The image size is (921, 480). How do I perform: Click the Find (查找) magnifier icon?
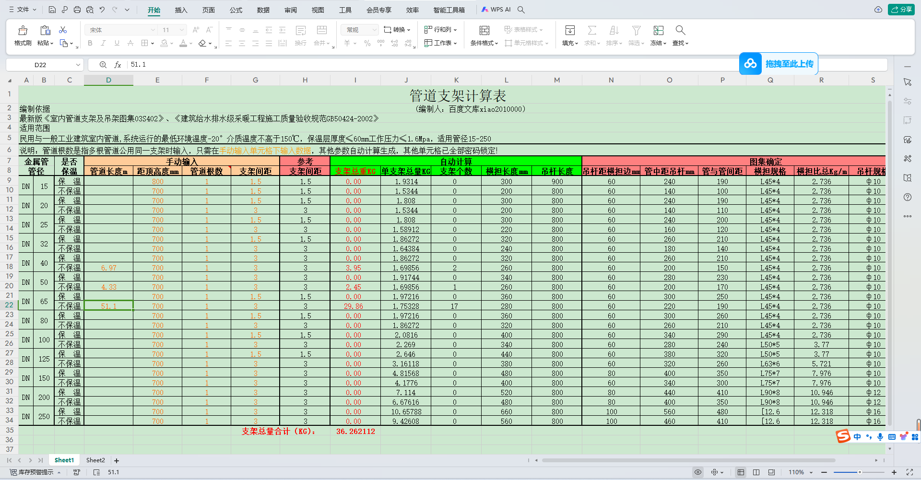680,31
